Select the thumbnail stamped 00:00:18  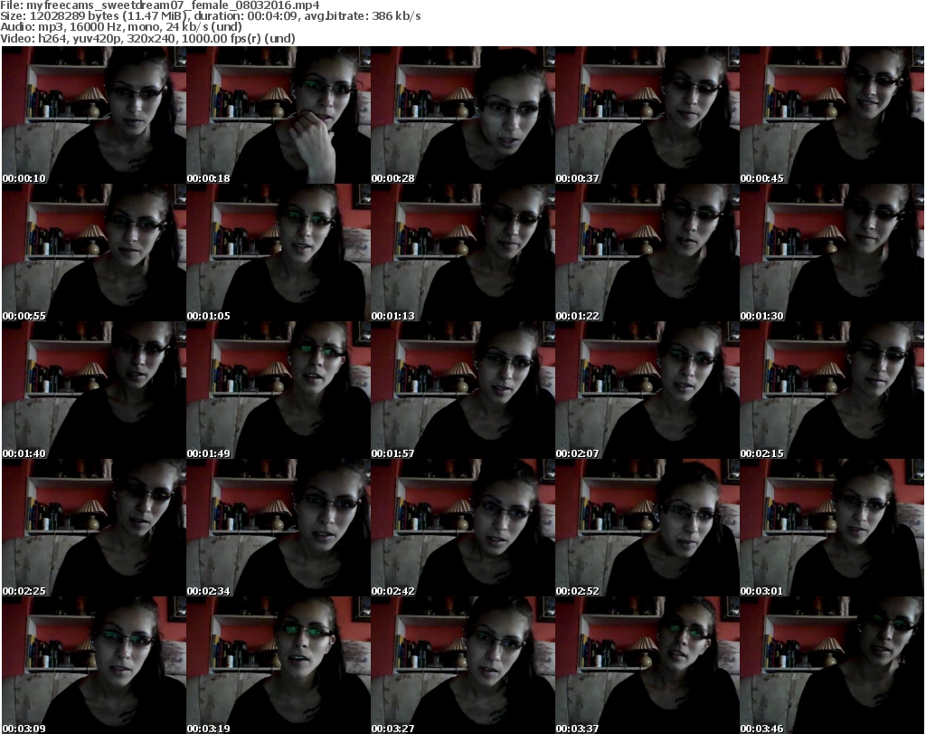pos(279,115)
